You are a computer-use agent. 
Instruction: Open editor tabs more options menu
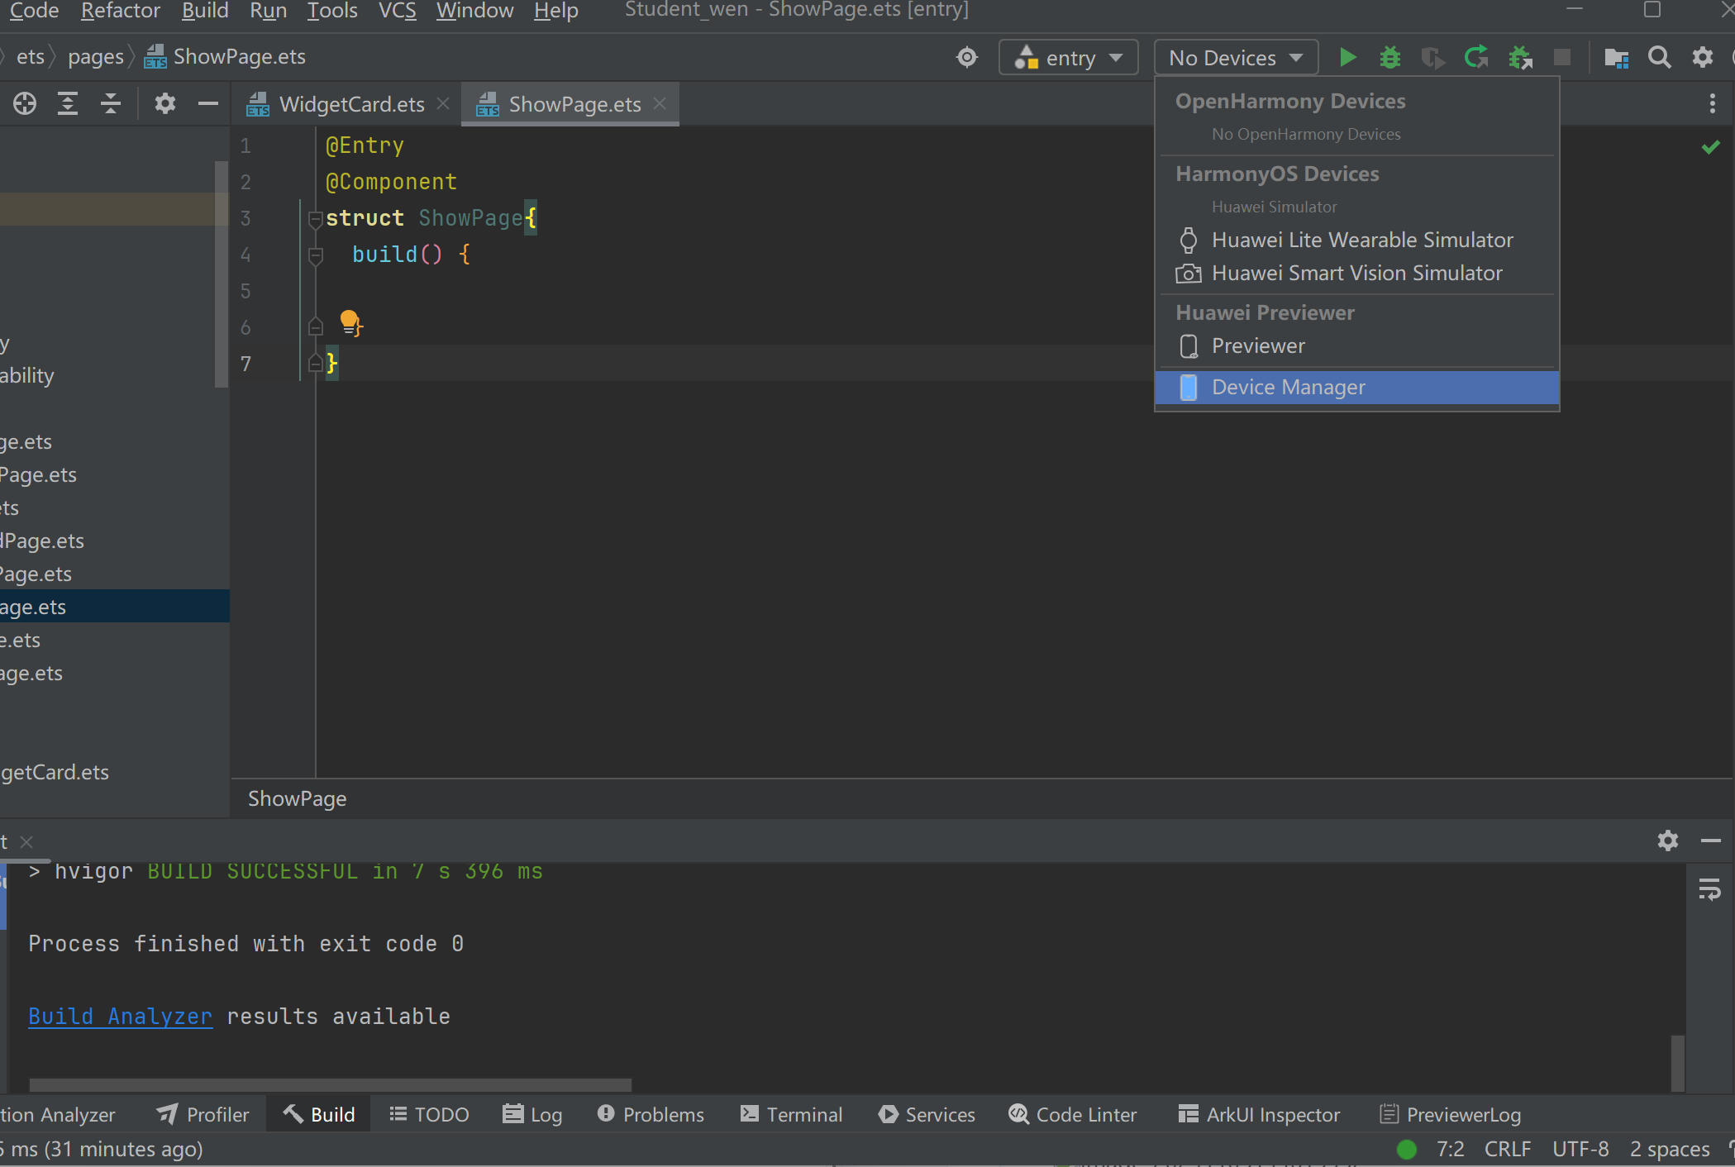point(1712,103)
